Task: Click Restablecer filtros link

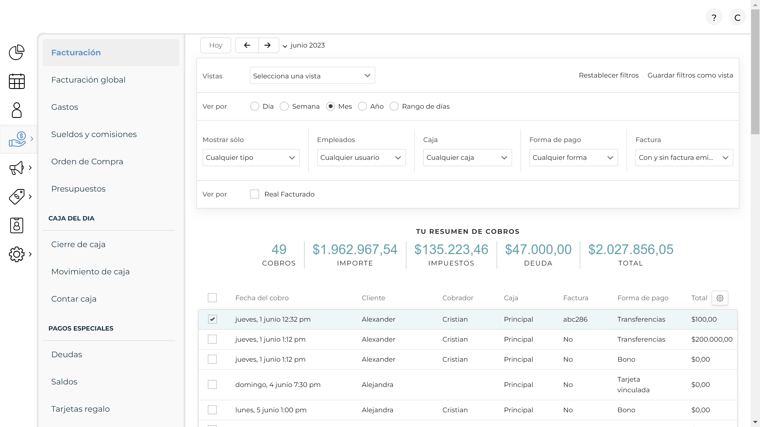Action: [x=609, y=75]
